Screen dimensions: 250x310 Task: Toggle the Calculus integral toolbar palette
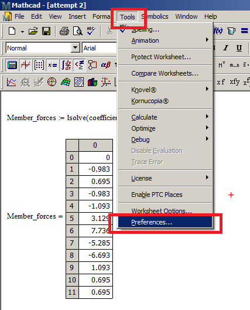pos(66,65)
